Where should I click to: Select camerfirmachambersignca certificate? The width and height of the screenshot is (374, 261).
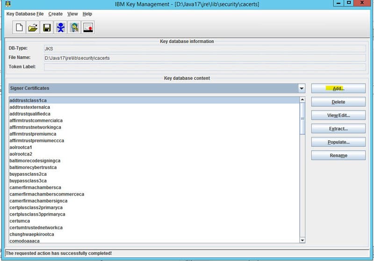coord(154,201)
